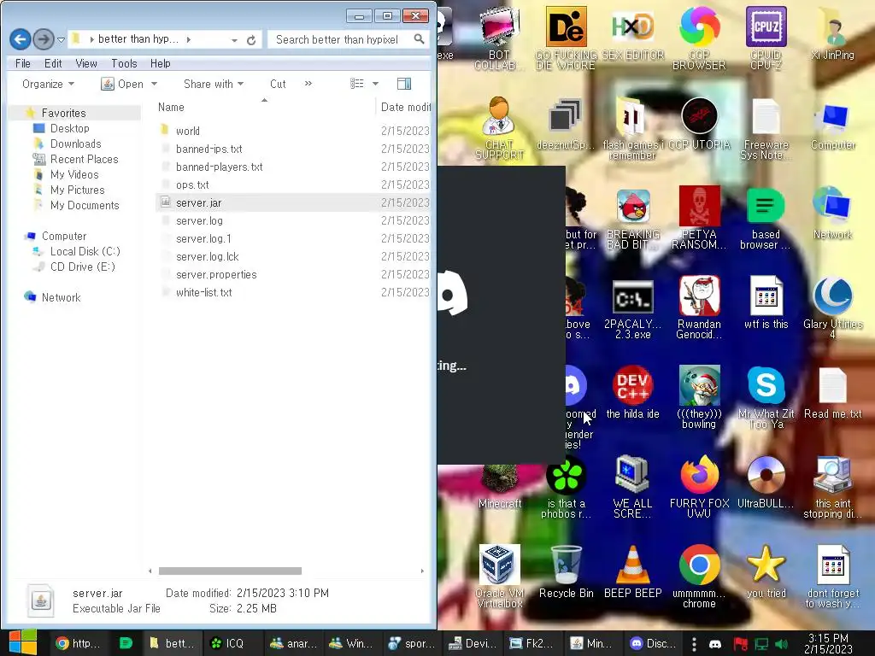Expand the Share with dropdown
Screen dimensions: 875x656
click(x=214, y=85)
